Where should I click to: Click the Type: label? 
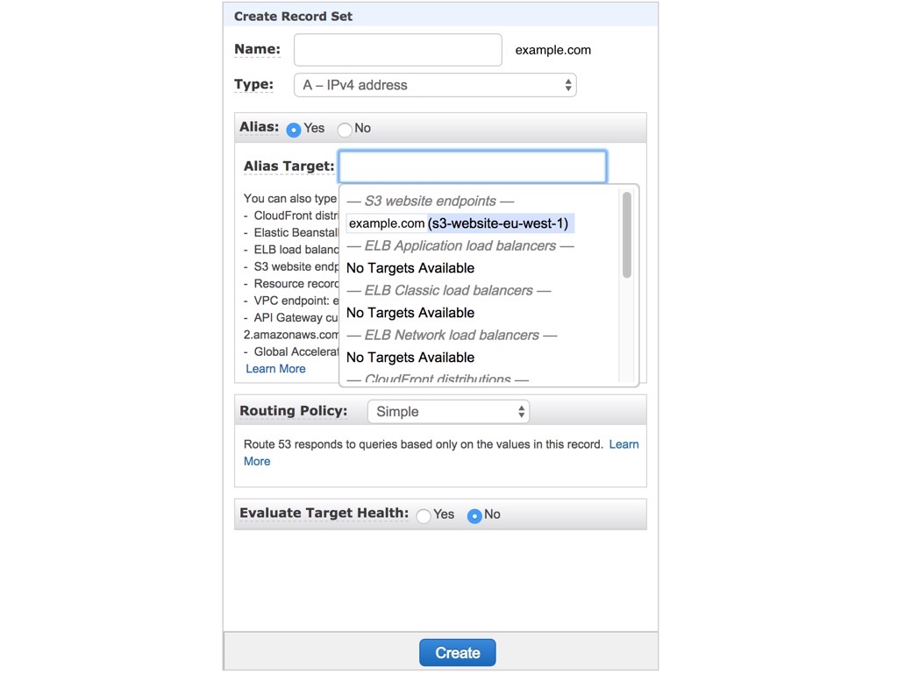click(x=253, y=85)
